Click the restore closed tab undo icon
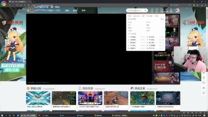 (x=25, y=5)
